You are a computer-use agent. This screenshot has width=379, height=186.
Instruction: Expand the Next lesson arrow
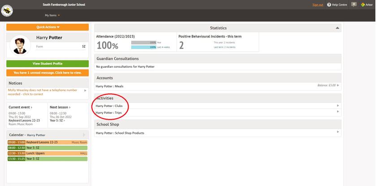click(x=70, y=107)
